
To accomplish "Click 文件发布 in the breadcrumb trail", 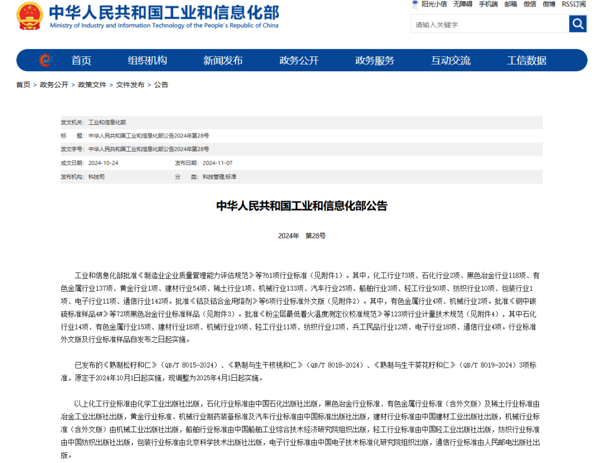I will 130,85.
